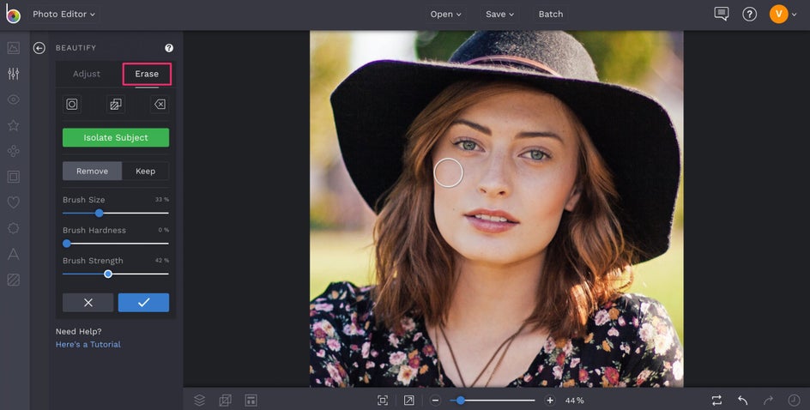Open the Text tool A icon
Screen dimensions: 810x410
click(x=14, y=254)
